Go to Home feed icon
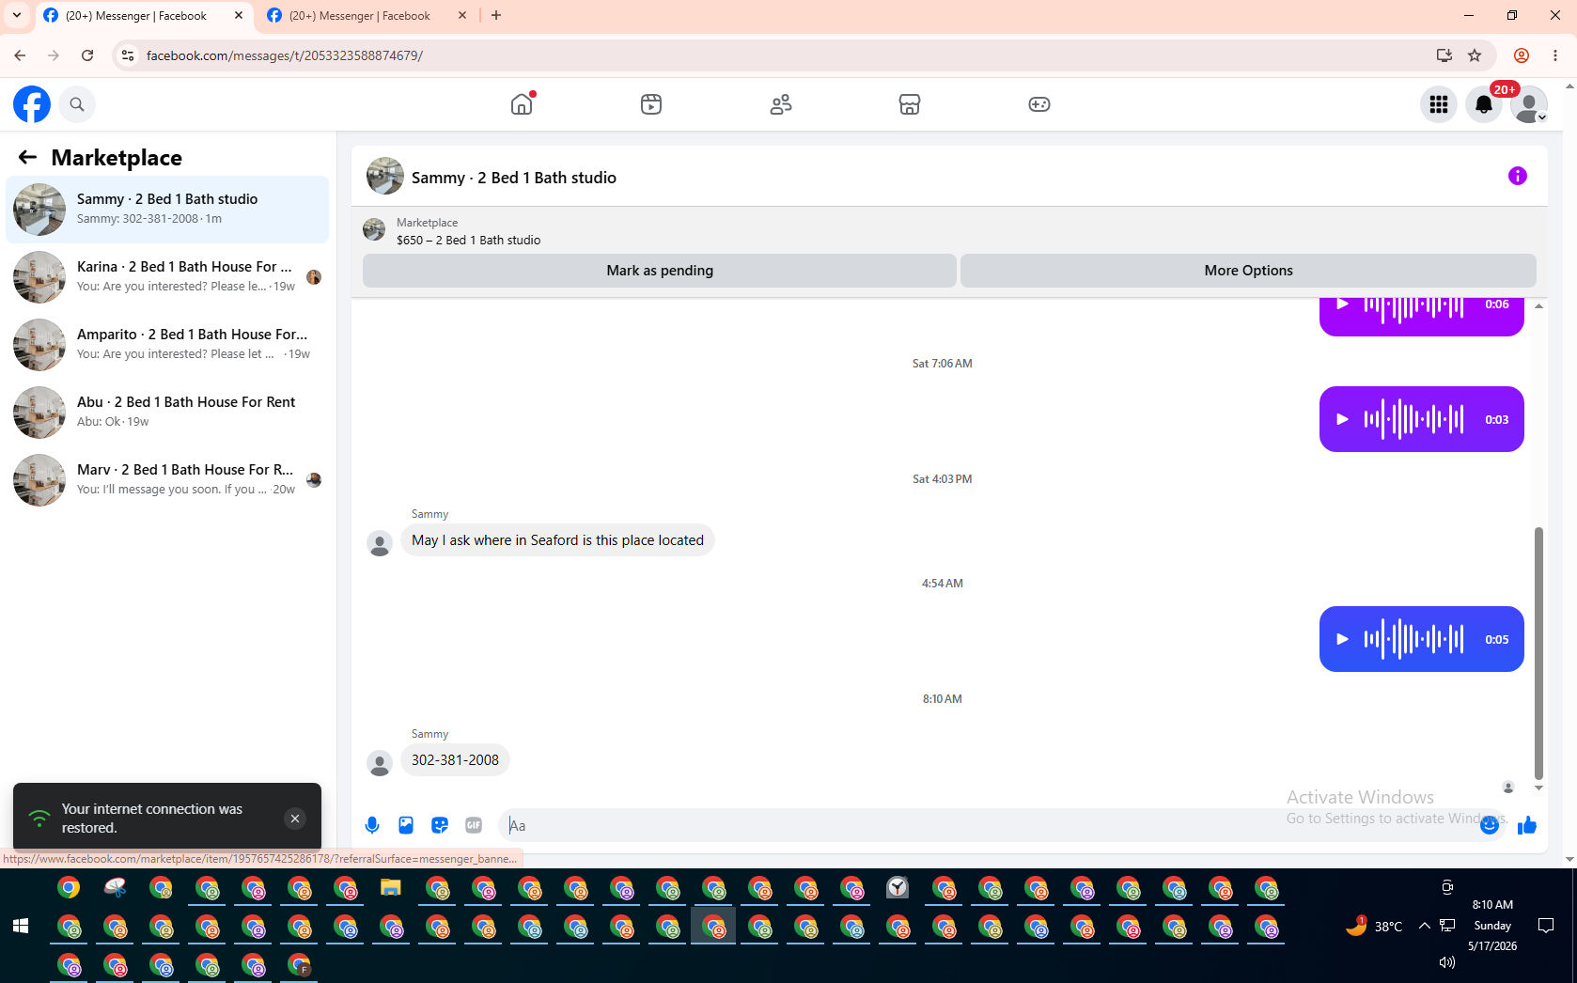The image size is (1577, 983). coord(522,104)
